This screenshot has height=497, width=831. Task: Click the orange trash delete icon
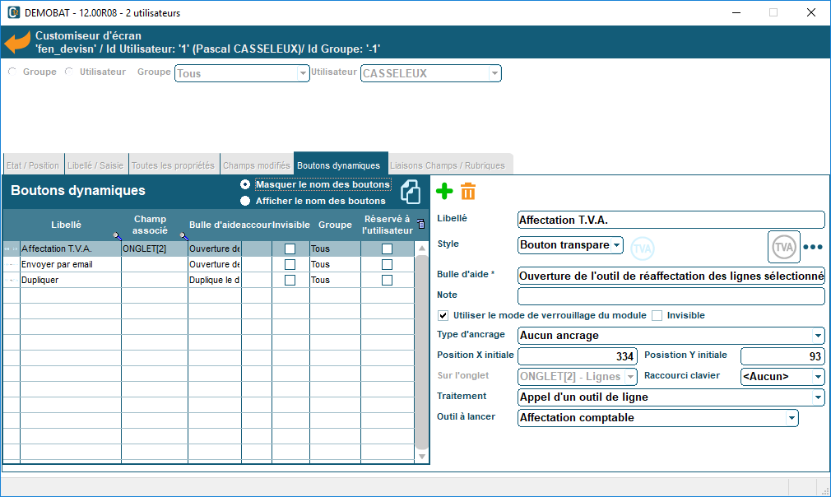468,192
